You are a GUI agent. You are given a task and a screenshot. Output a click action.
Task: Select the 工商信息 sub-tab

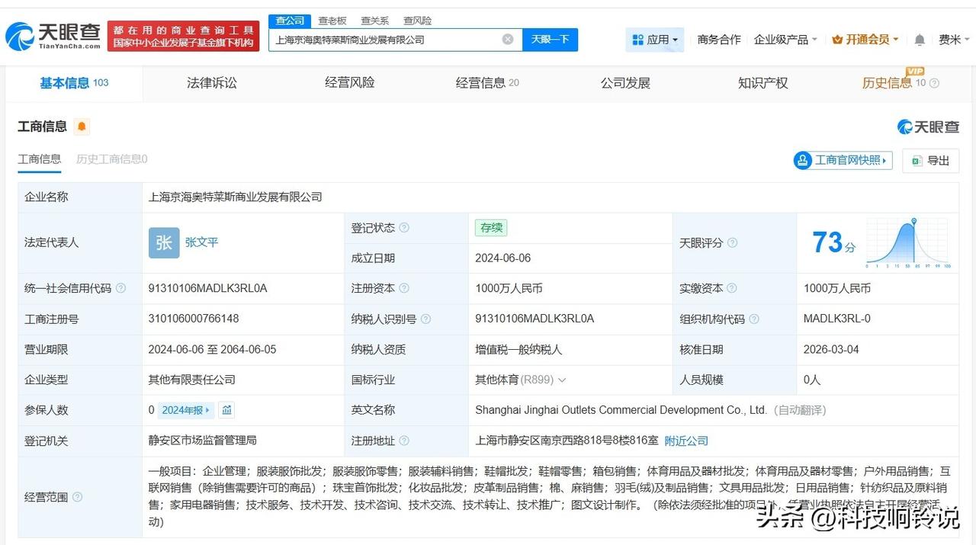(x=40, y=159)
